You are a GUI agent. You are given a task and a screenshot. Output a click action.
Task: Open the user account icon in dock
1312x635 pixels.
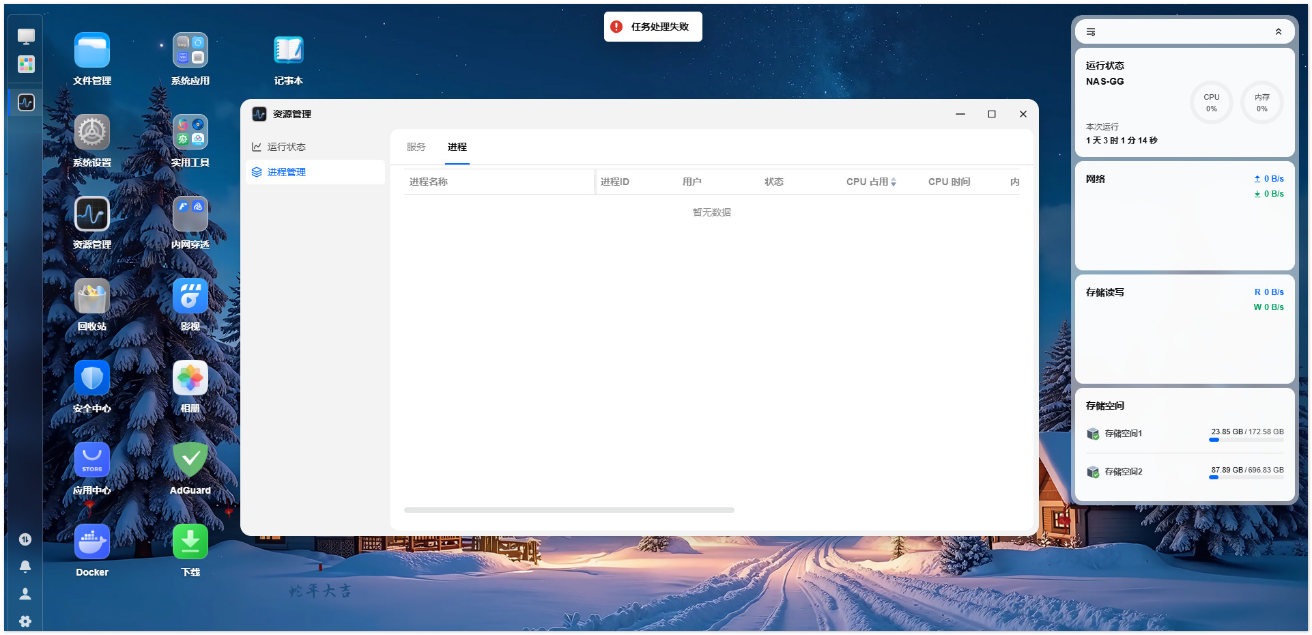tap(25, 594)
